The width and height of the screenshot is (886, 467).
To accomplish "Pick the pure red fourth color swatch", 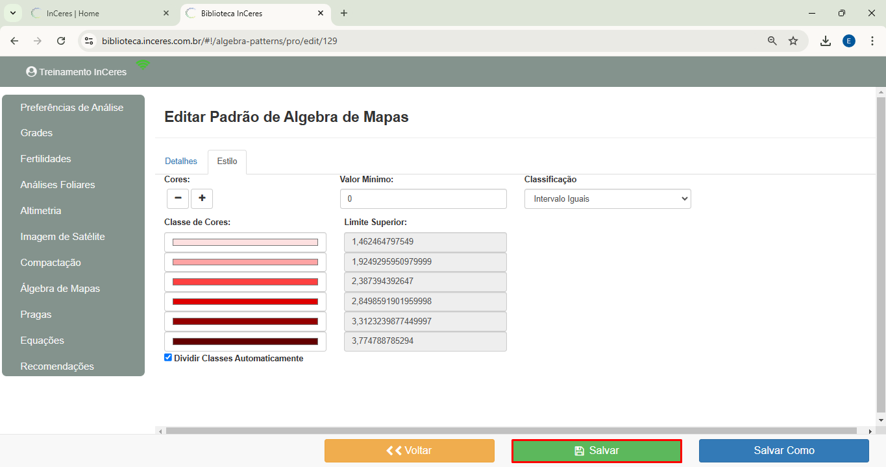I will (245, 302).
